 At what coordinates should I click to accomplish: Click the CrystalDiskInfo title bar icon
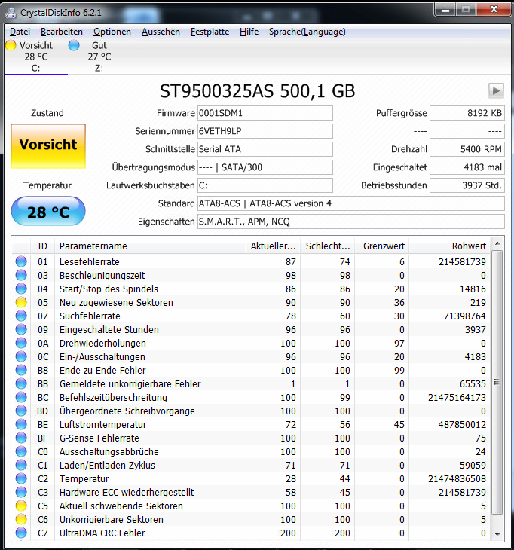[x=11, y=13]
